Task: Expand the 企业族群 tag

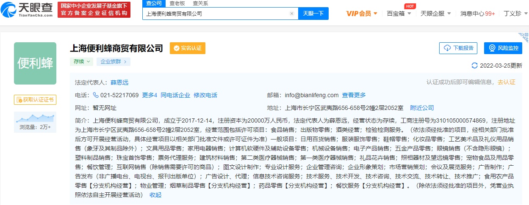Action: point(113,62)
